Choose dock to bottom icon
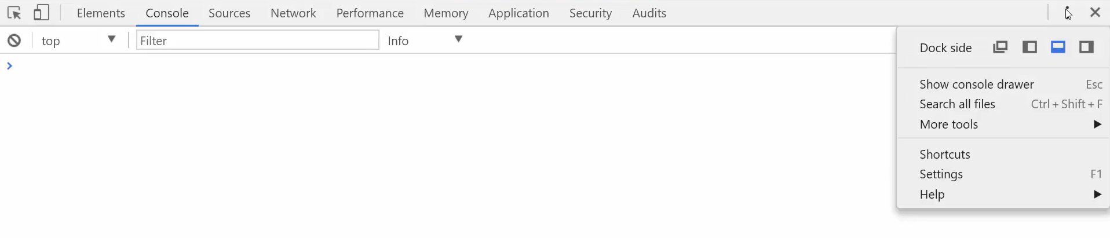This screenshot has width=1110, height=238. (1058, 47)
